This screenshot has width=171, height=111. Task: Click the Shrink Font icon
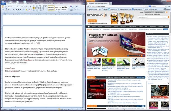pos(24,7)
